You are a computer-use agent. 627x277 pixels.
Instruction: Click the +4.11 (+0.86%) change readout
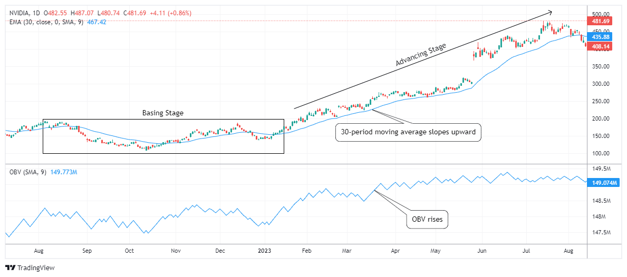pyautogui.click(x=170, y=13)
